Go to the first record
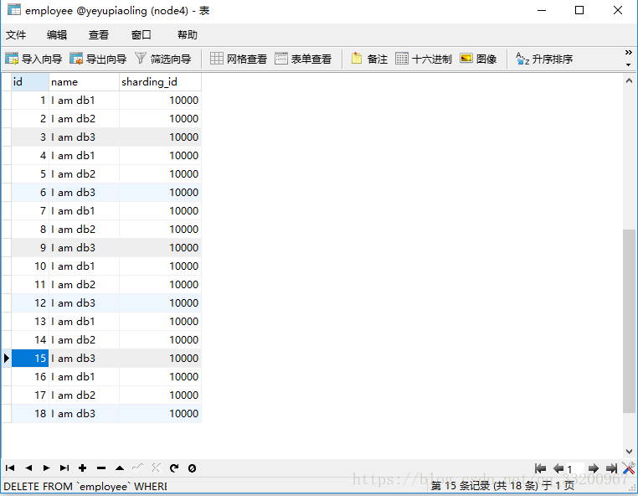The height and width of the screenshot is (496, 638). coord(10,468)
